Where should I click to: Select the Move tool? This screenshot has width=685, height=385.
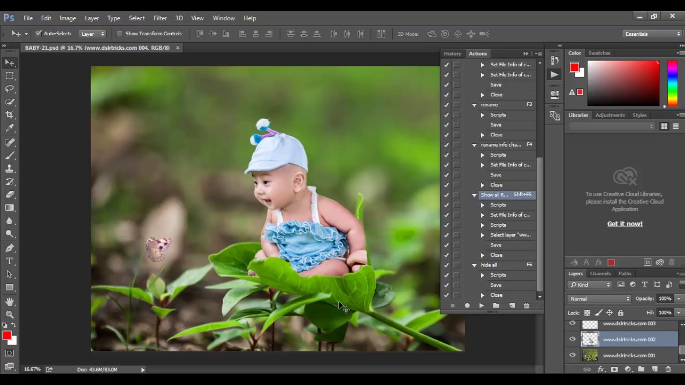[10, 63]
